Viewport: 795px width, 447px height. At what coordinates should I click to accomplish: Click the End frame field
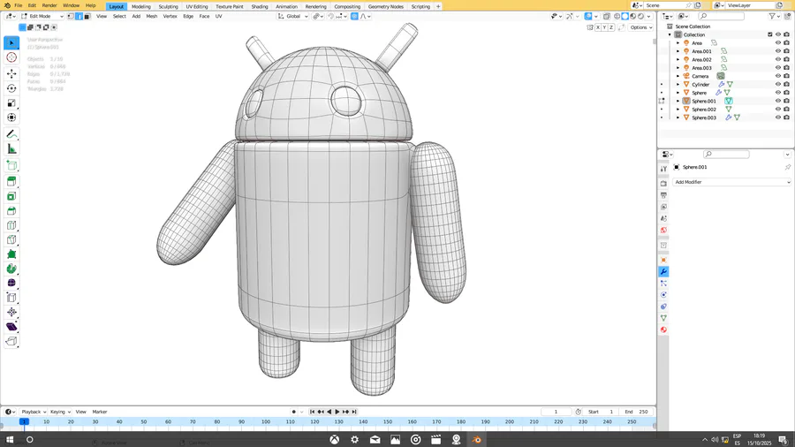click(635, 412)
